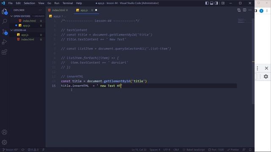Open notifications bell in status bar
Screen dimensions: 271x152
point(250,150)
